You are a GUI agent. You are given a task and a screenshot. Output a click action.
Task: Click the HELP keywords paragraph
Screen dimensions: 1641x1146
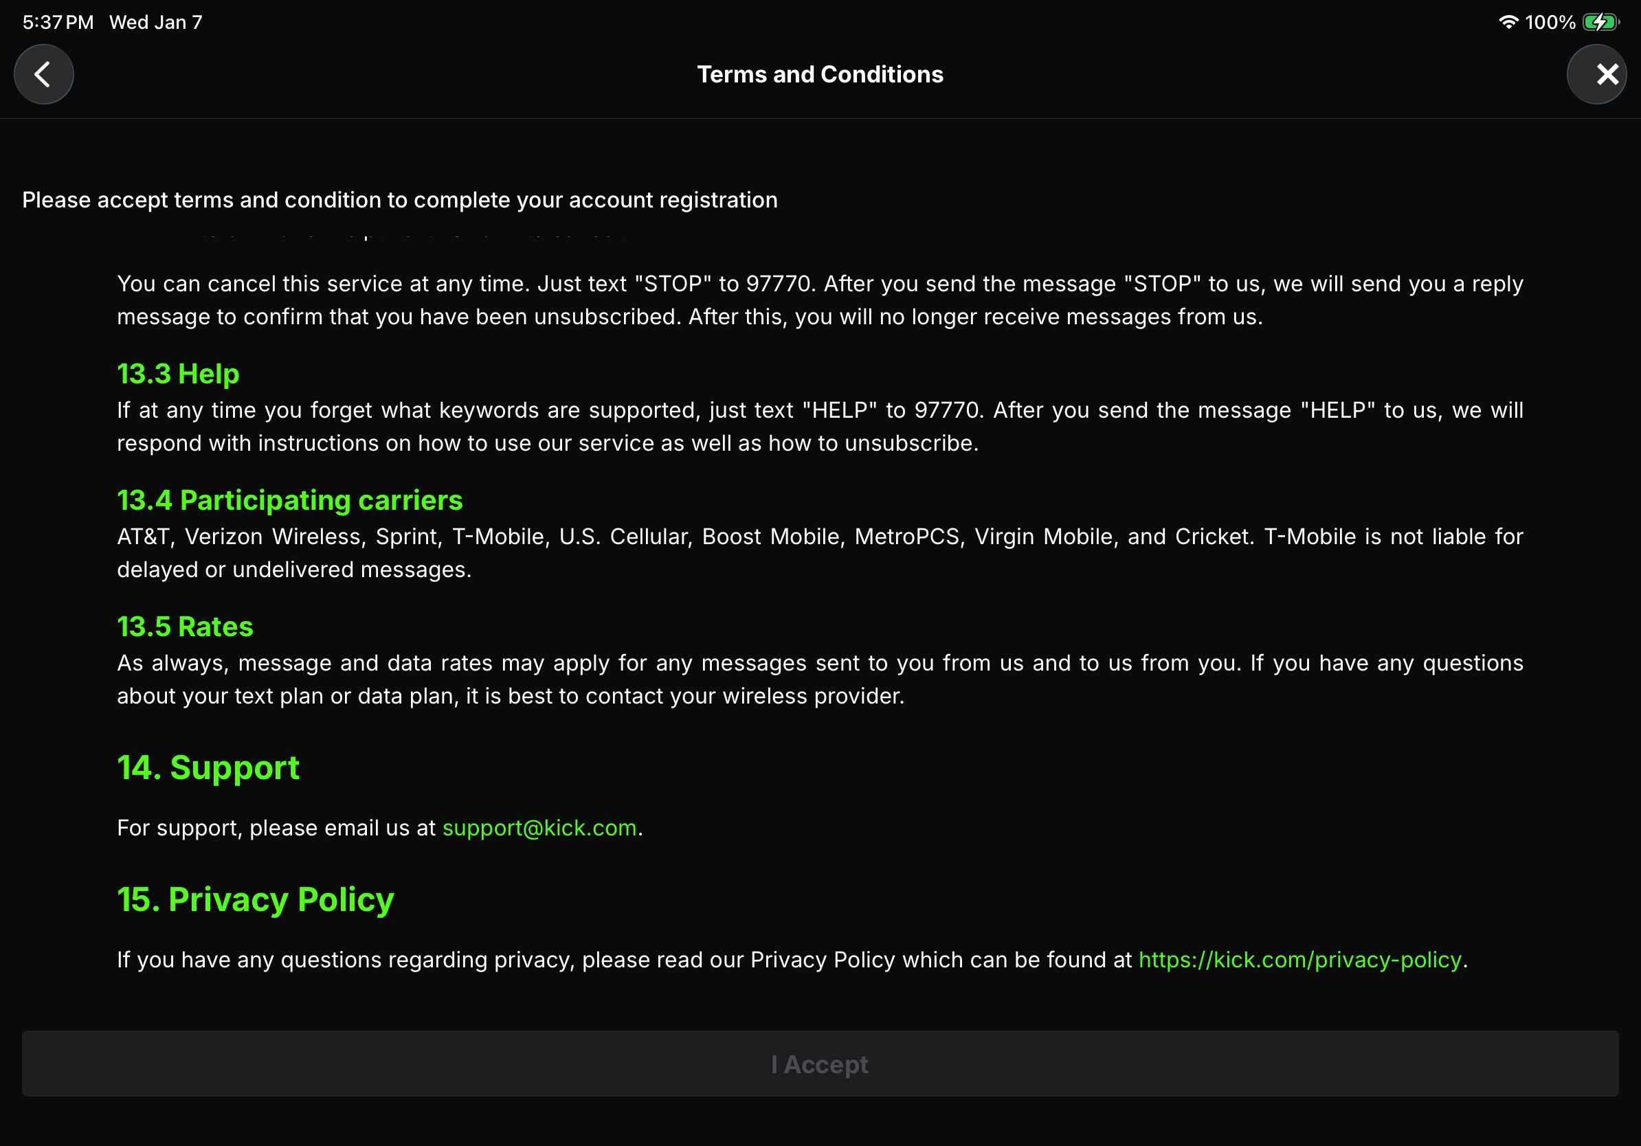[820, 427]
